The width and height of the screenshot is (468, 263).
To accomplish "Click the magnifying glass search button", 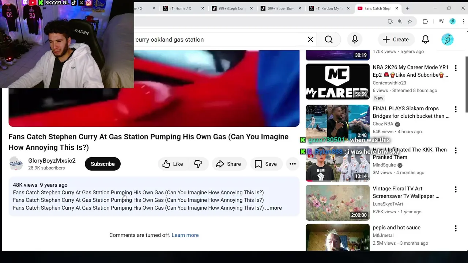I will point(329,39).
